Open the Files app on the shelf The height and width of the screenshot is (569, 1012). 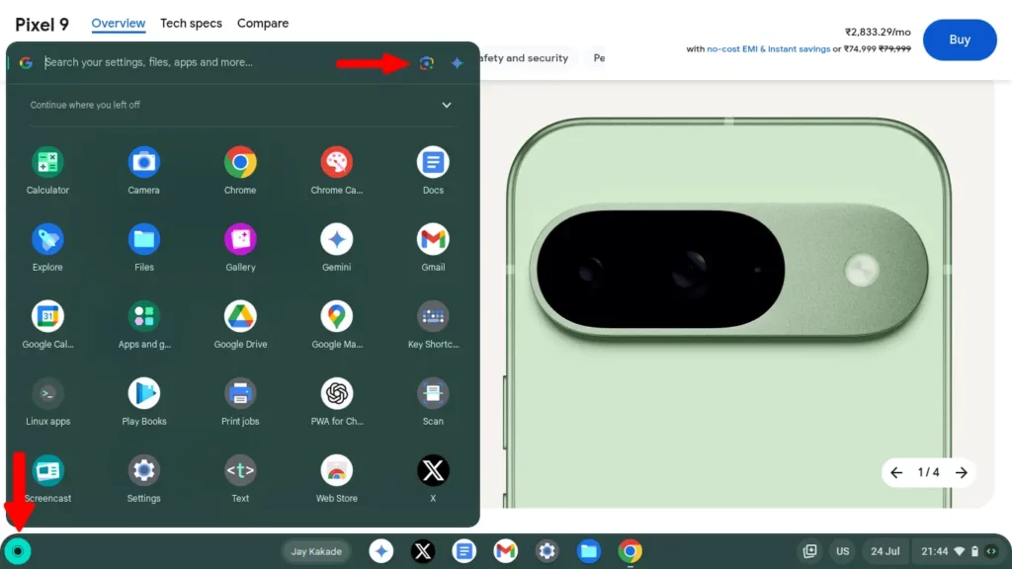pos(588,551)
